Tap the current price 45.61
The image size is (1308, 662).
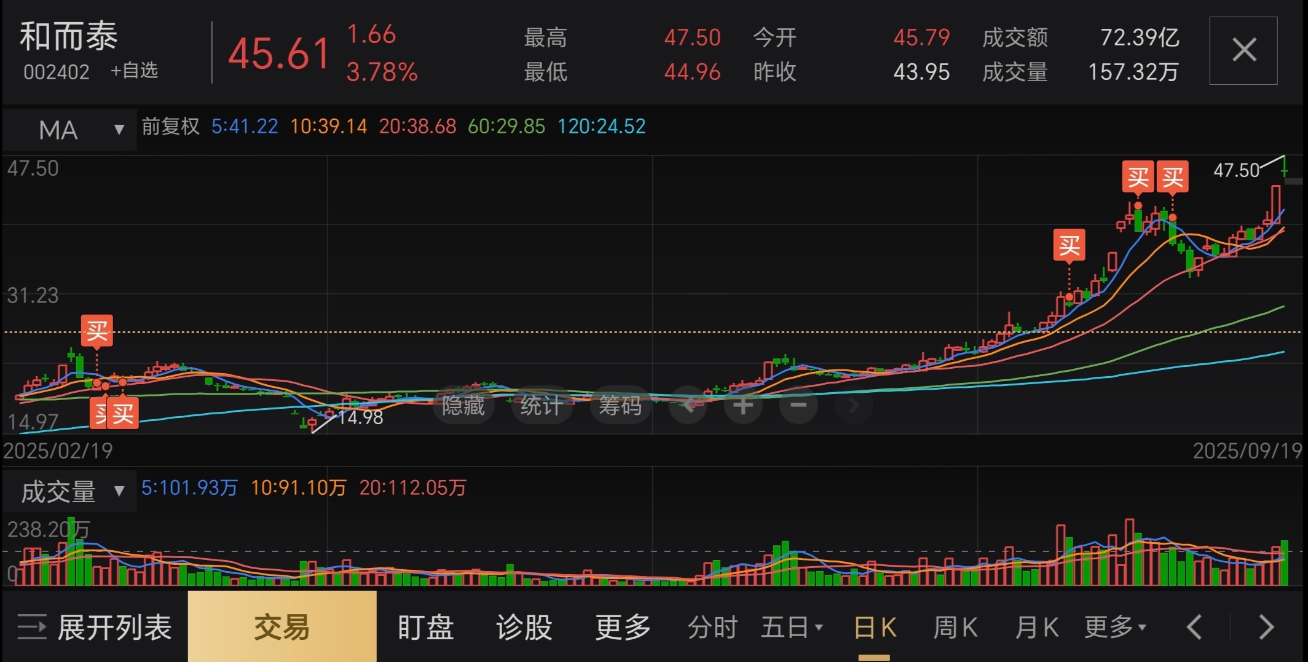(x=280, y=53)
